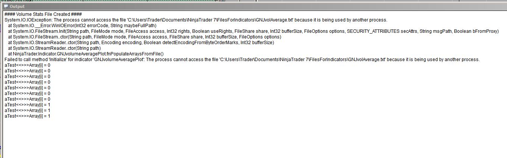Click the Output window speech-bubble icon

tap(6, 6)
